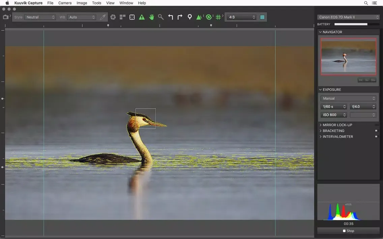383x239 pixels.
Task: Open the Tools menu
Action: click(96, 3)
